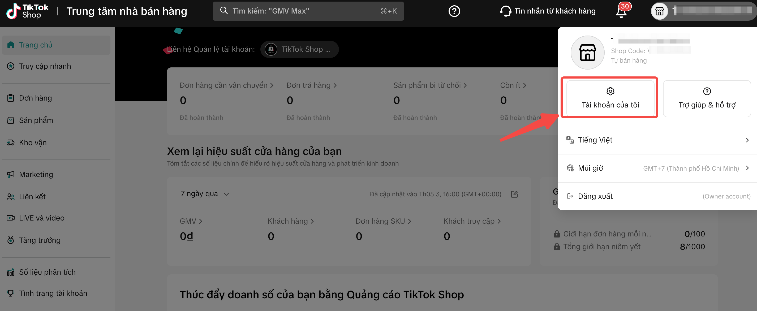
Task: Open Trợ giúp & hỗ trợ button
Action: (x=707, y=98)
